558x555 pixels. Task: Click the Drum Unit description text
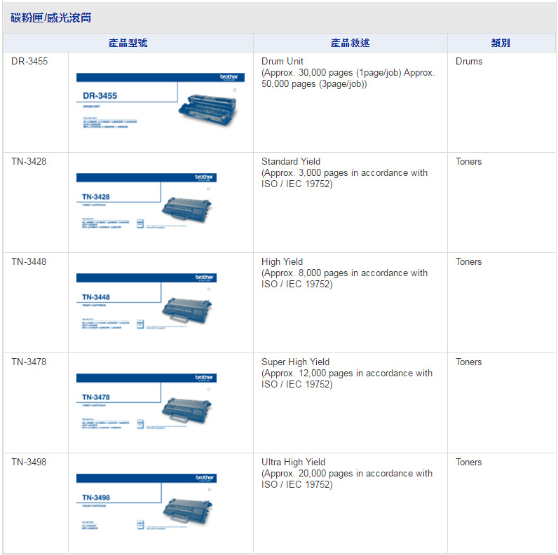[348, 73]
